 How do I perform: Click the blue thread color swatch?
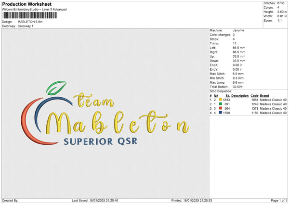(x=220, y=113)
